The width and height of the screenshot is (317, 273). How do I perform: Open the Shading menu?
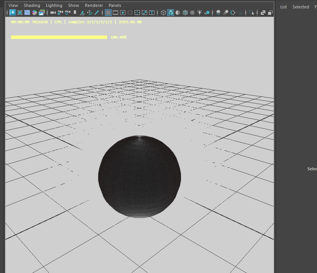(32, 5)
